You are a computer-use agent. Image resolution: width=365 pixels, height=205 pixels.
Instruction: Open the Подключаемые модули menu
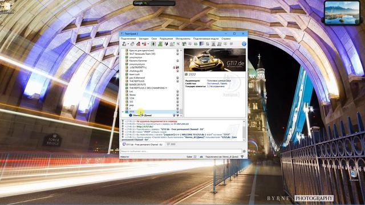(x=206, y=39)
